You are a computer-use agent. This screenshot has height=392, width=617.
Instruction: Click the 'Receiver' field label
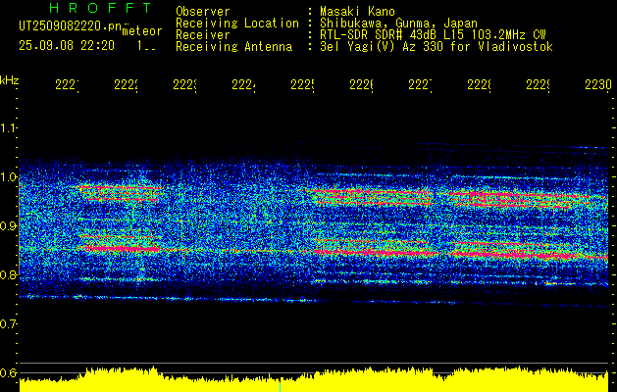[x=203, y=35]
